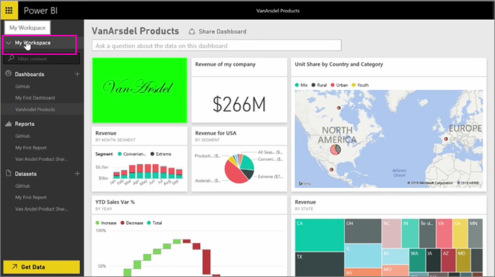Click the Share Dashboard link
495x277 pixels.
pos(222,32)
